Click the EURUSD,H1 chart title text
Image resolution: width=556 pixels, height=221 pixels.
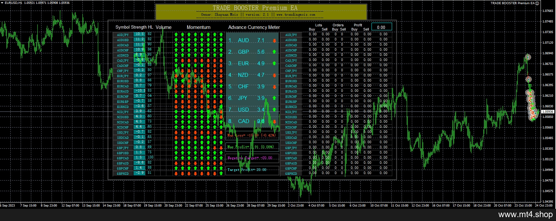pyautogui.click(x=14, y=3)
